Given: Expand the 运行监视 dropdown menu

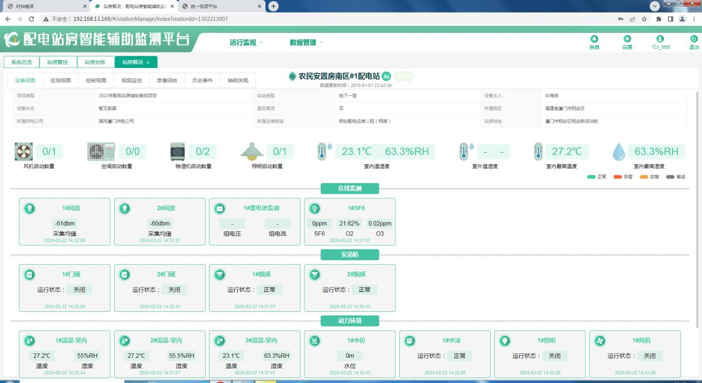Looking at the screenshot, I should 246,42.
